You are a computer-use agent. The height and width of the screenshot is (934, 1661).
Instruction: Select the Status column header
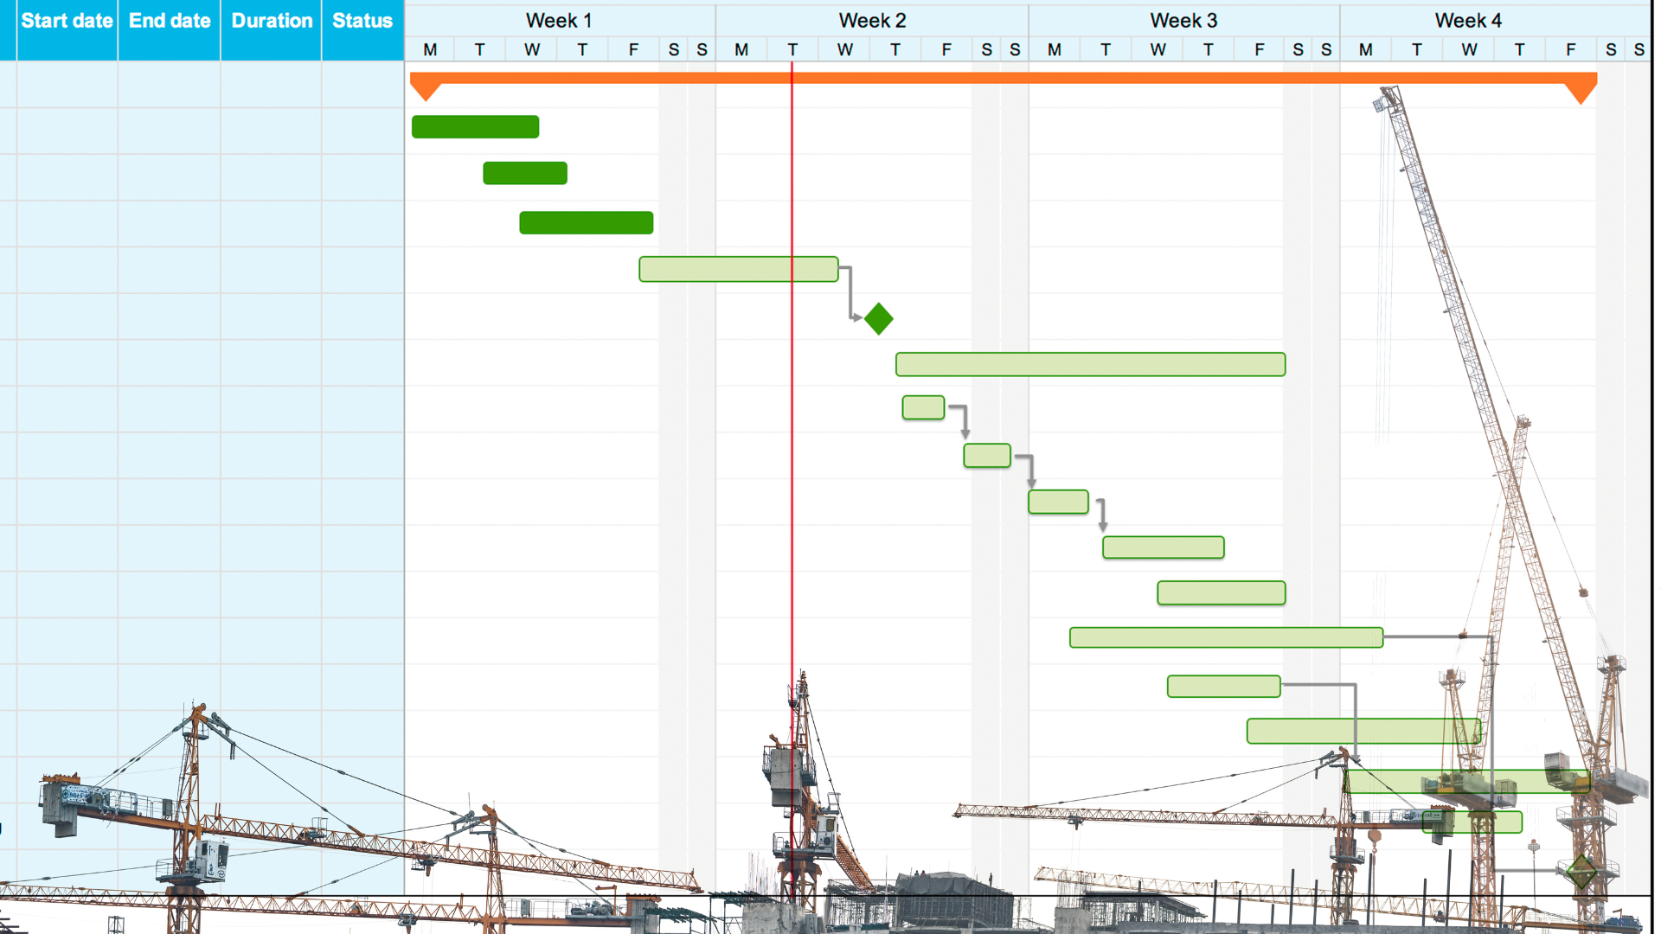pos(362,21)
